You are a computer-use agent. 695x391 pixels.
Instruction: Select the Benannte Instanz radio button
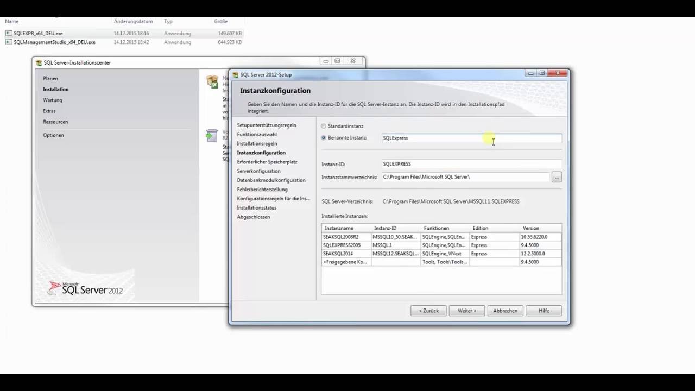(x=324, y=138)
